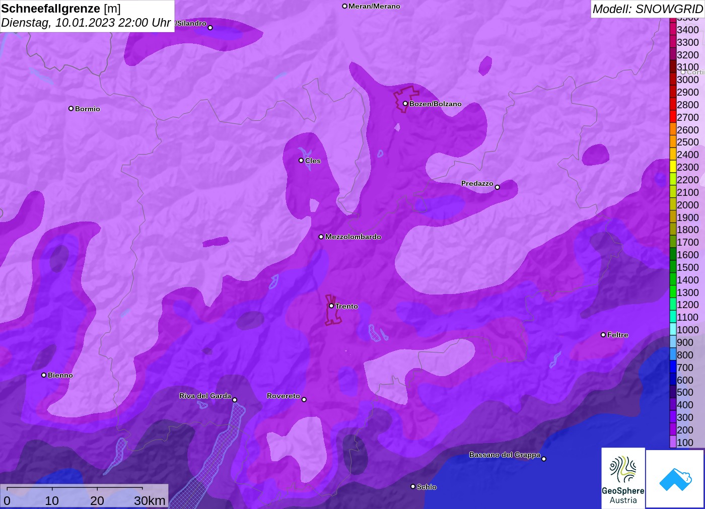Select the Bassano del Grappa marker
The width and height of the screenshot is (705, 509).
click(543, 459)
